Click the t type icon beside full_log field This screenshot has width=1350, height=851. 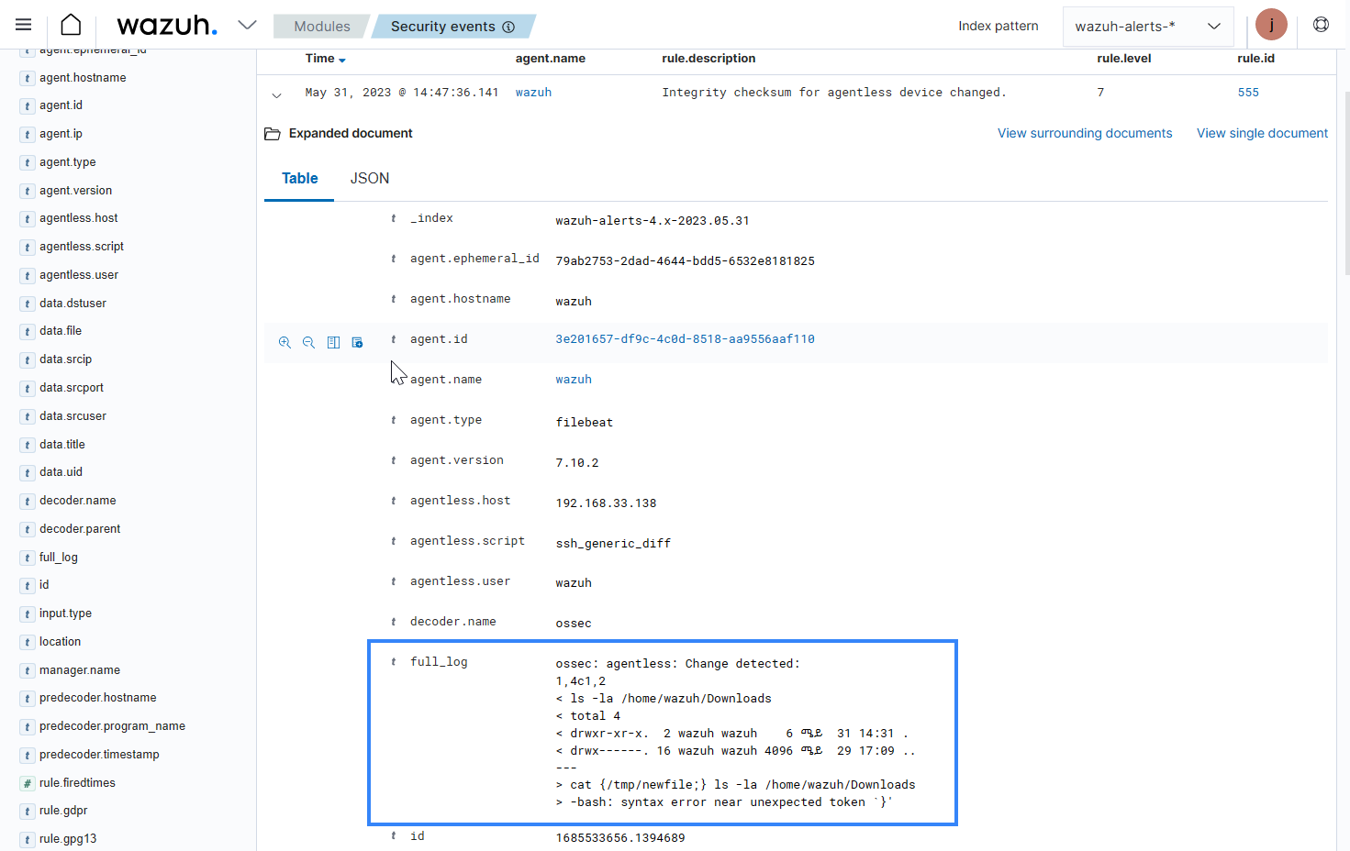pyautogui.click(x=393, y=661)
